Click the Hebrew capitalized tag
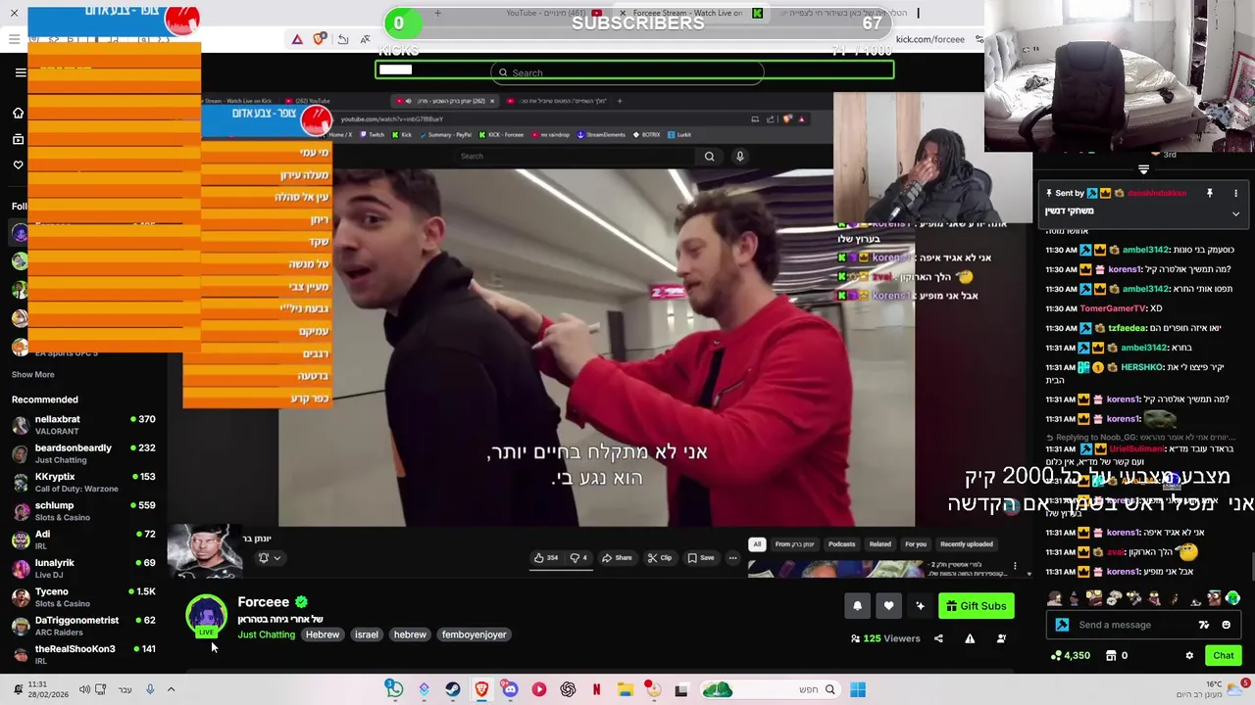The image size is (1255, 705). 322,634
